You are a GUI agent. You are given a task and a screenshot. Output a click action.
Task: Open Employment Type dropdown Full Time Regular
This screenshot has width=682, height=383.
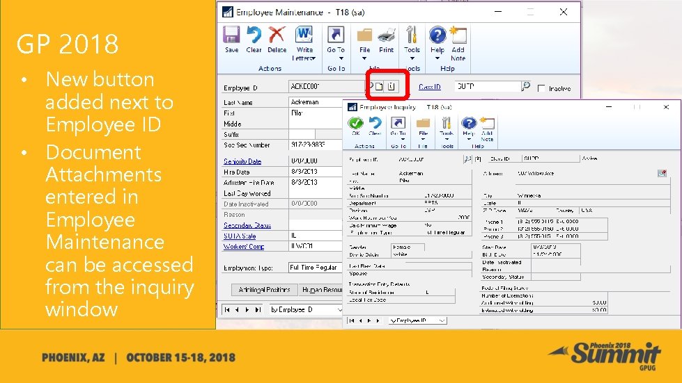[x=316, y=268]
